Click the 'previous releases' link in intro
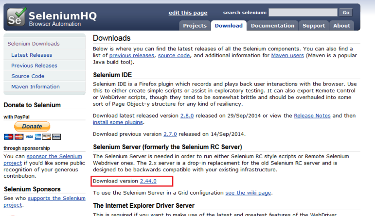The width and height of the screenshot is (375, 216). [x=132, y=55]
